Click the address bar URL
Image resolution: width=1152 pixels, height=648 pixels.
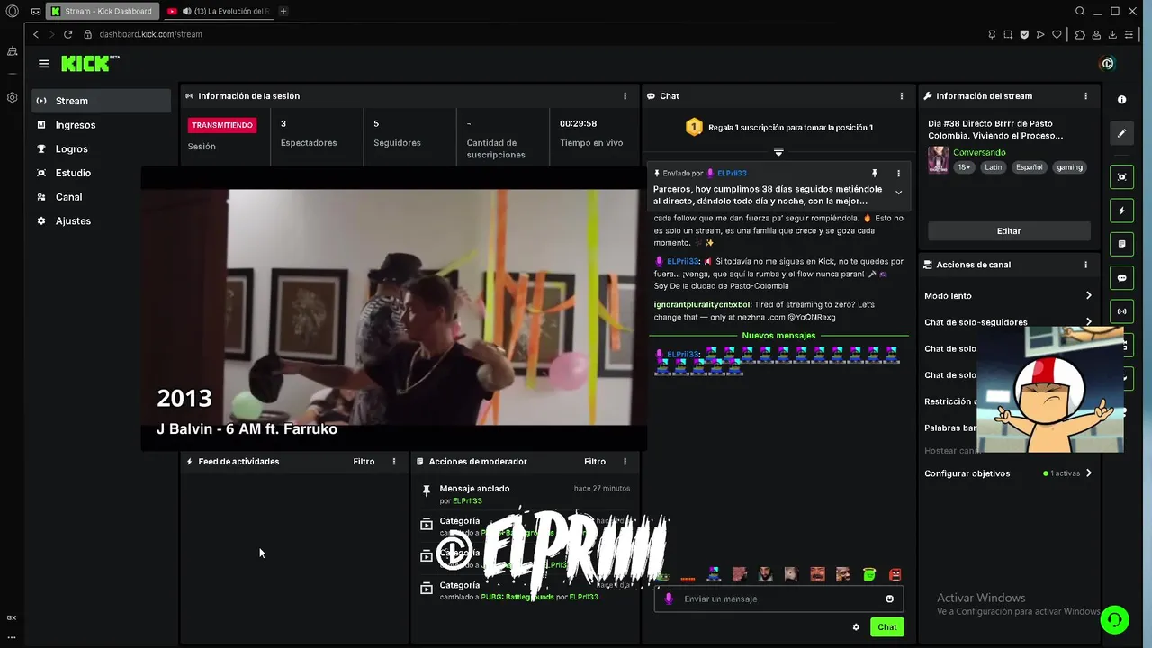pyautogui.click(x=150, y=34)
